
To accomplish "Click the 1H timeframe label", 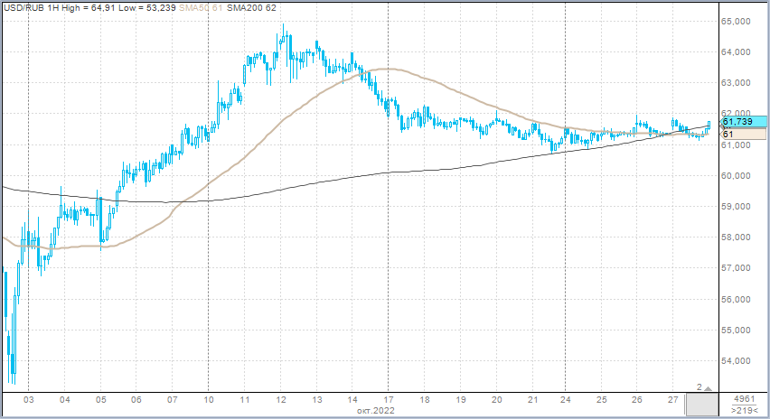I will (54, 8).
